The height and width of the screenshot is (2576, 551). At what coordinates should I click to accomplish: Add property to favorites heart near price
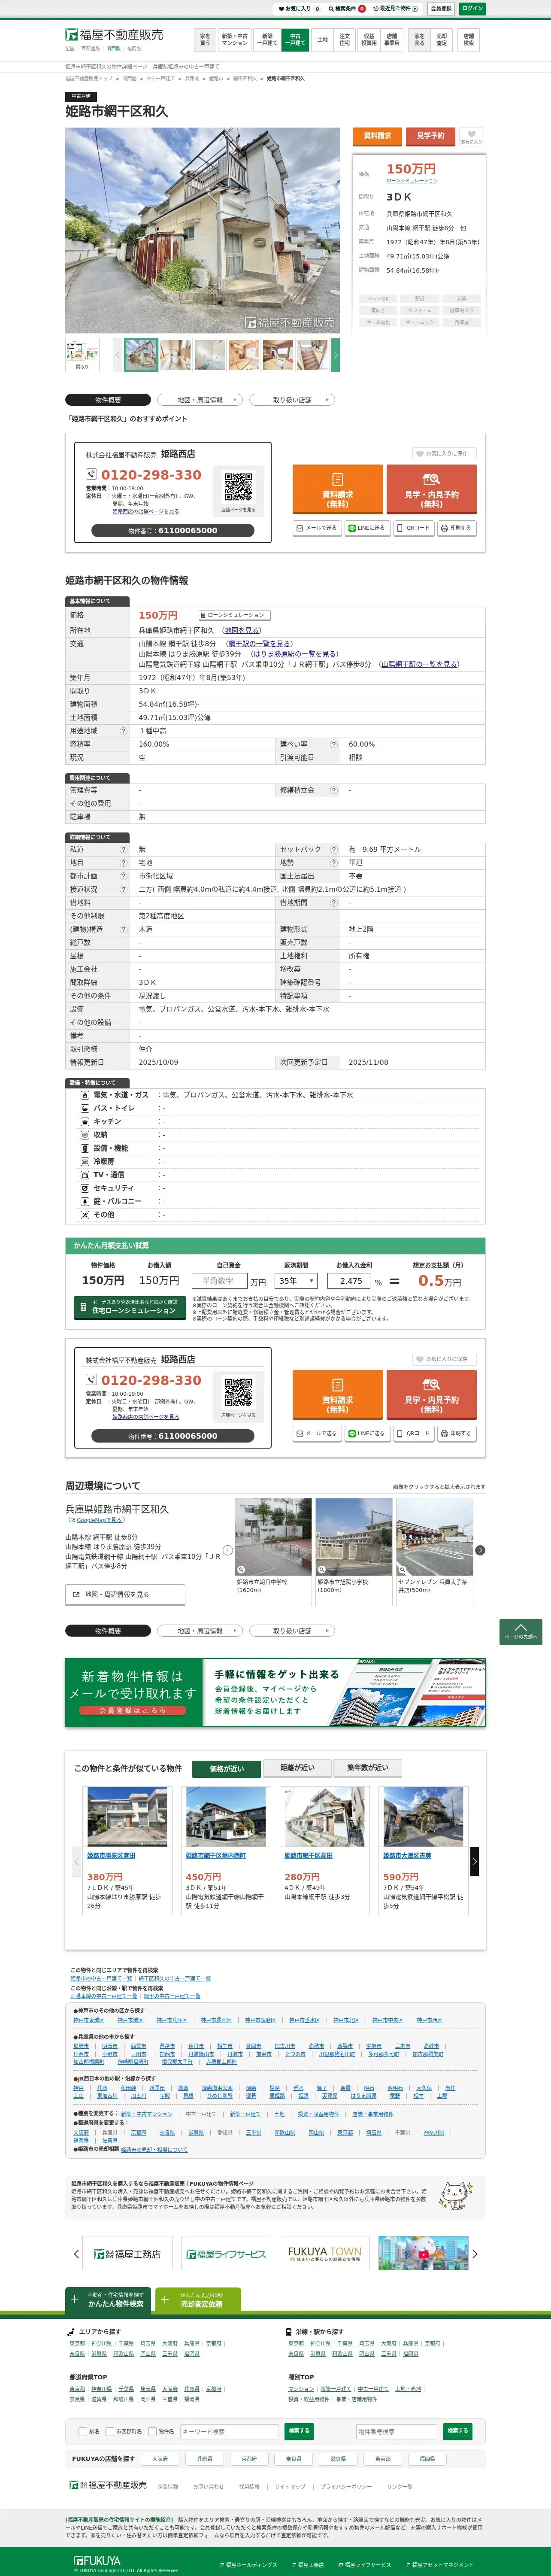point(471,136)
